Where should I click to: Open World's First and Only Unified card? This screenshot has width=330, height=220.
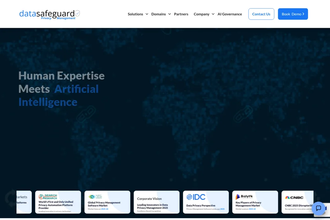58,202
